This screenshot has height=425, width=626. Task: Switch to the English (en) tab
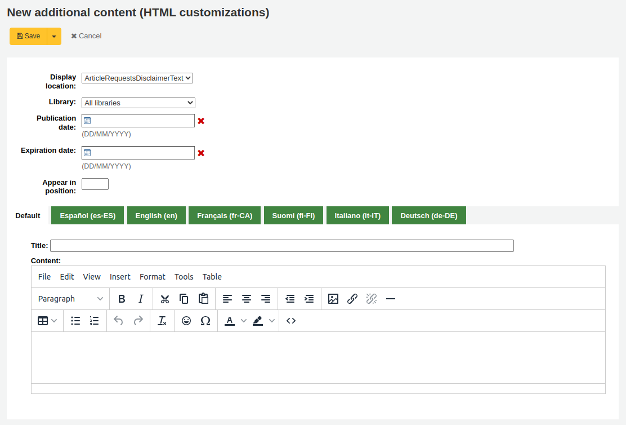[x=157, y=215]
